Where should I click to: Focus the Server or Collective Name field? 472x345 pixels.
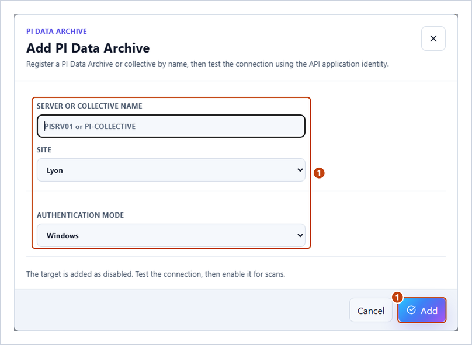pyautogui.click(x=171, y=126)
